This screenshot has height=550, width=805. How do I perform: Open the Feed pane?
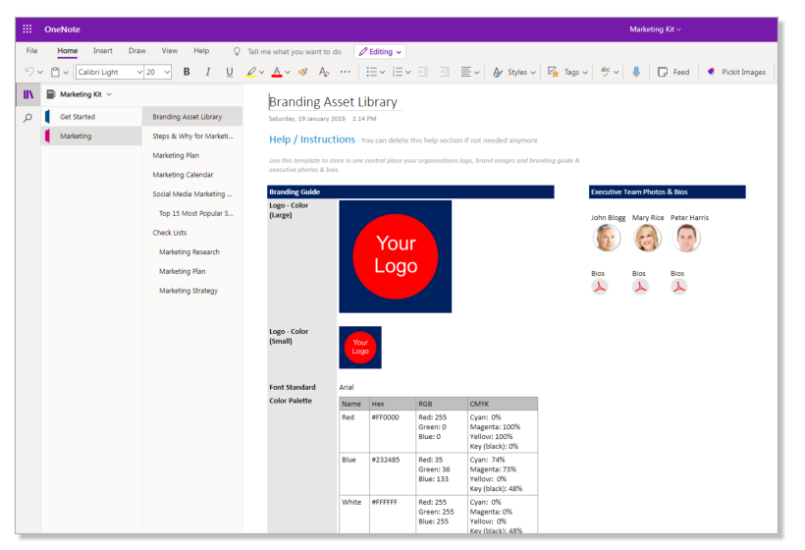pos(673,72)
